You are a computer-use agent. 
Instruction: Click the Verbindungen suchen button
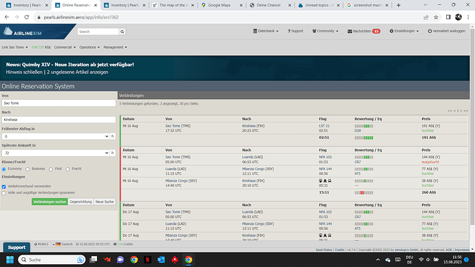pos(50,202)
